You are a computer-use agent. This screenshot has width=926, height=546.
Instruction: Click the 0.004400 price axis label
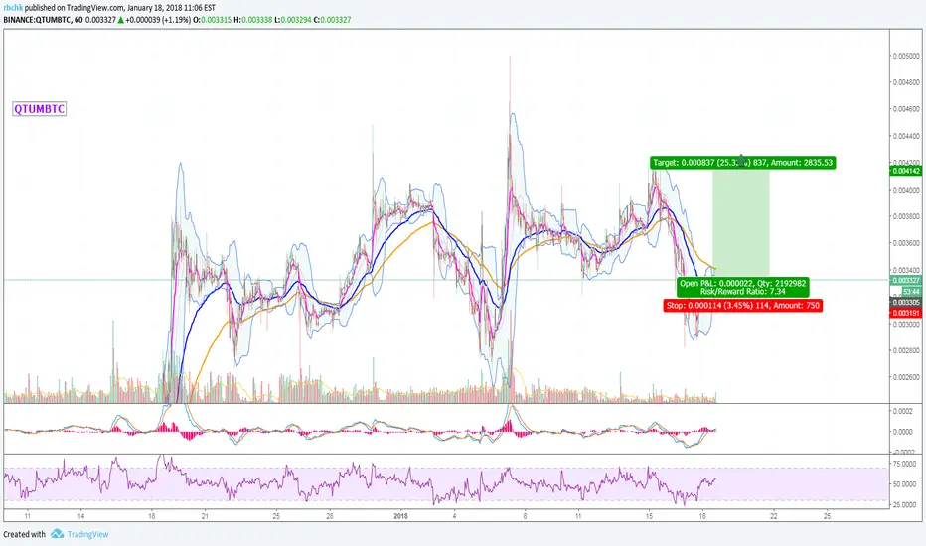[906, 136]
